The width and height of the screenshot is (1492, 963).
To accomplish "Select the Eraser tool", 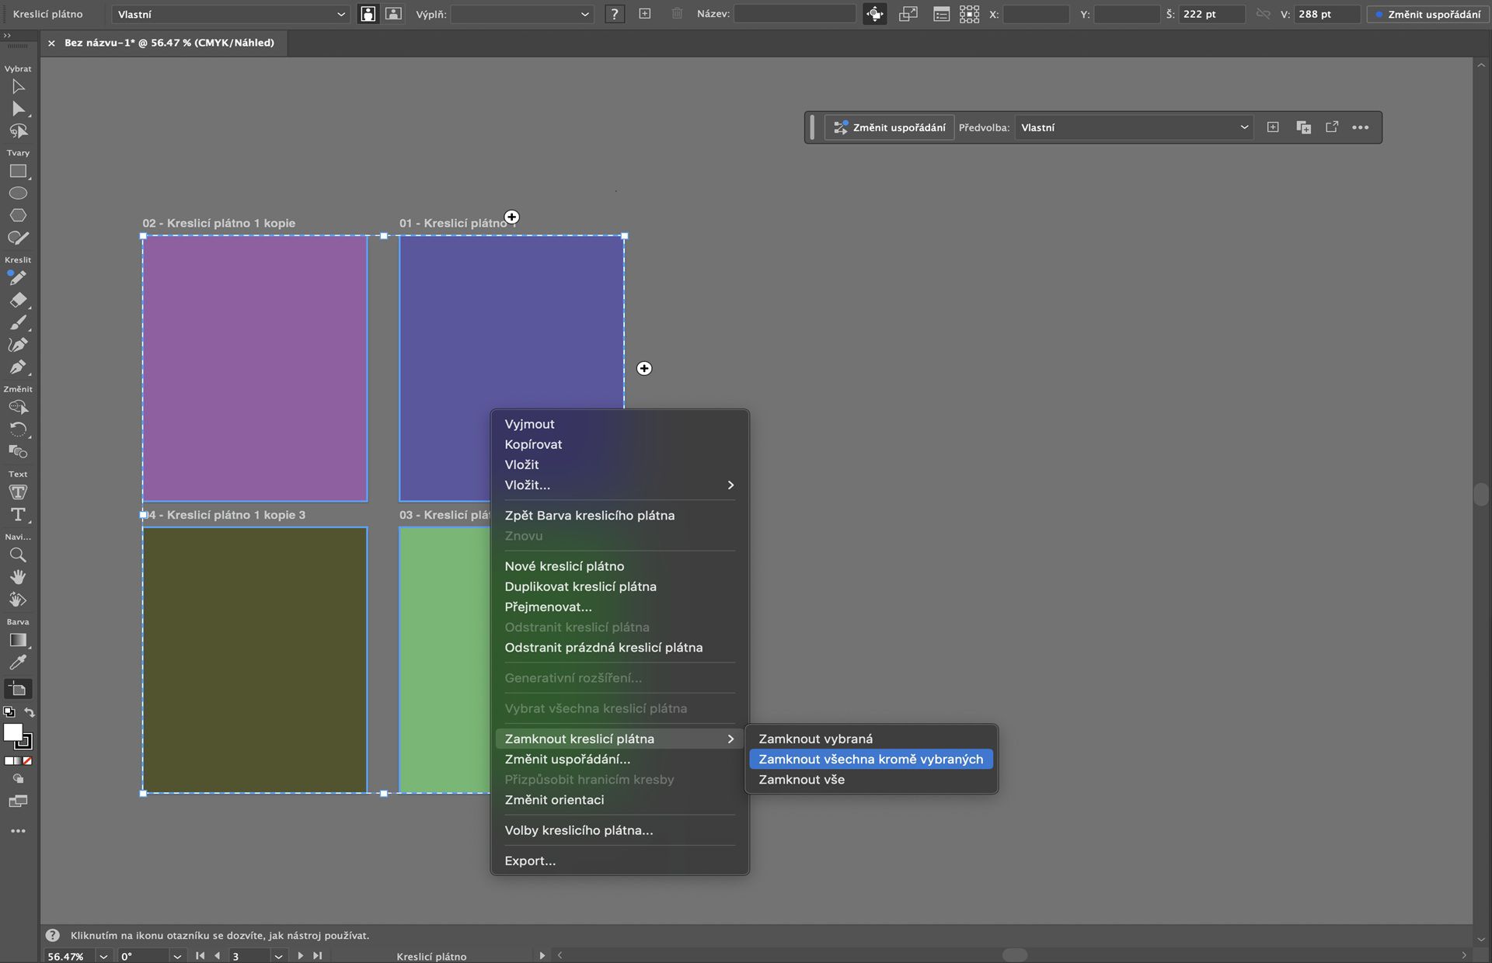I will click(x=18, y=301).
